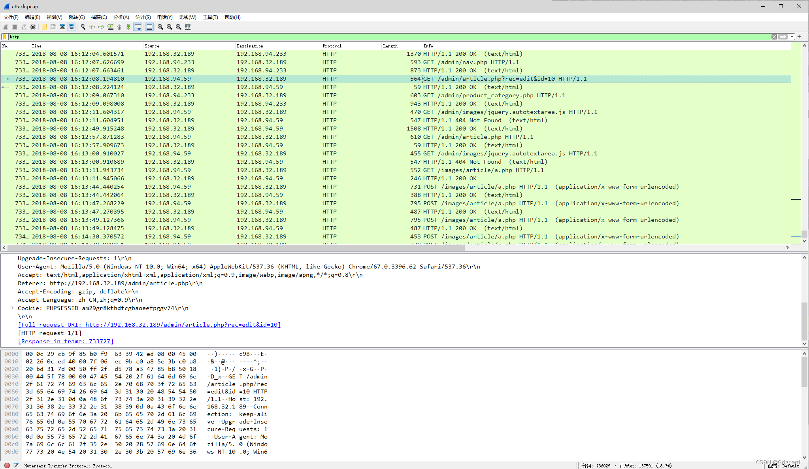Open the recent display filters dropdown

tap(792, 37)
